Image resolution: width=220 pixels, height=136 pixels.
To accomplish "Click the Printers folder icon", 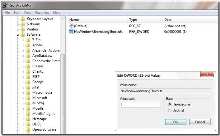I will pyautogui.click(x=23, y=29).
